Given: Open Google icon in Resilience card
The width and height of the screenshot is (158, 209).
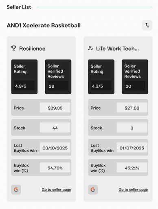Looking at the screenshot, I should [16, 189].
